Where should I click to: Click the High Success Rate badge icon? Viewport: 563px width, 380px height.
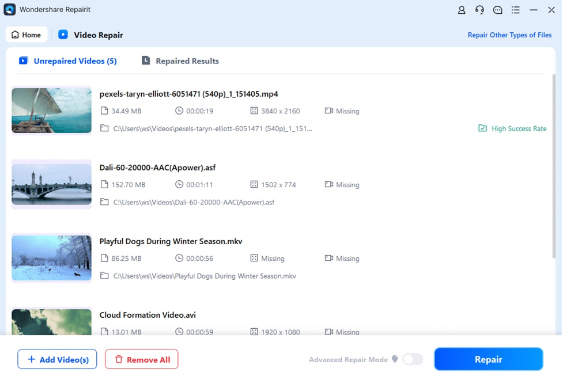coord(482,128)
